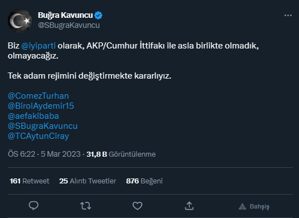Open the @TCAytunCiray mention

[38, 136]
